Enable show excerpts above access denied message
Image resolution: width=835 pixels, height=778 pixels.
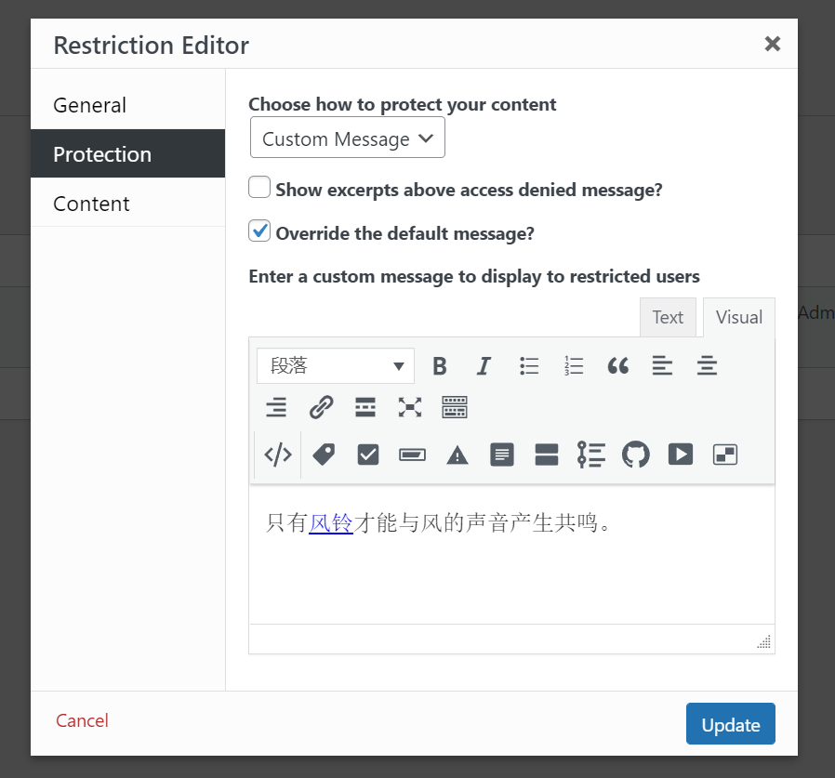(x=259, y=188)
